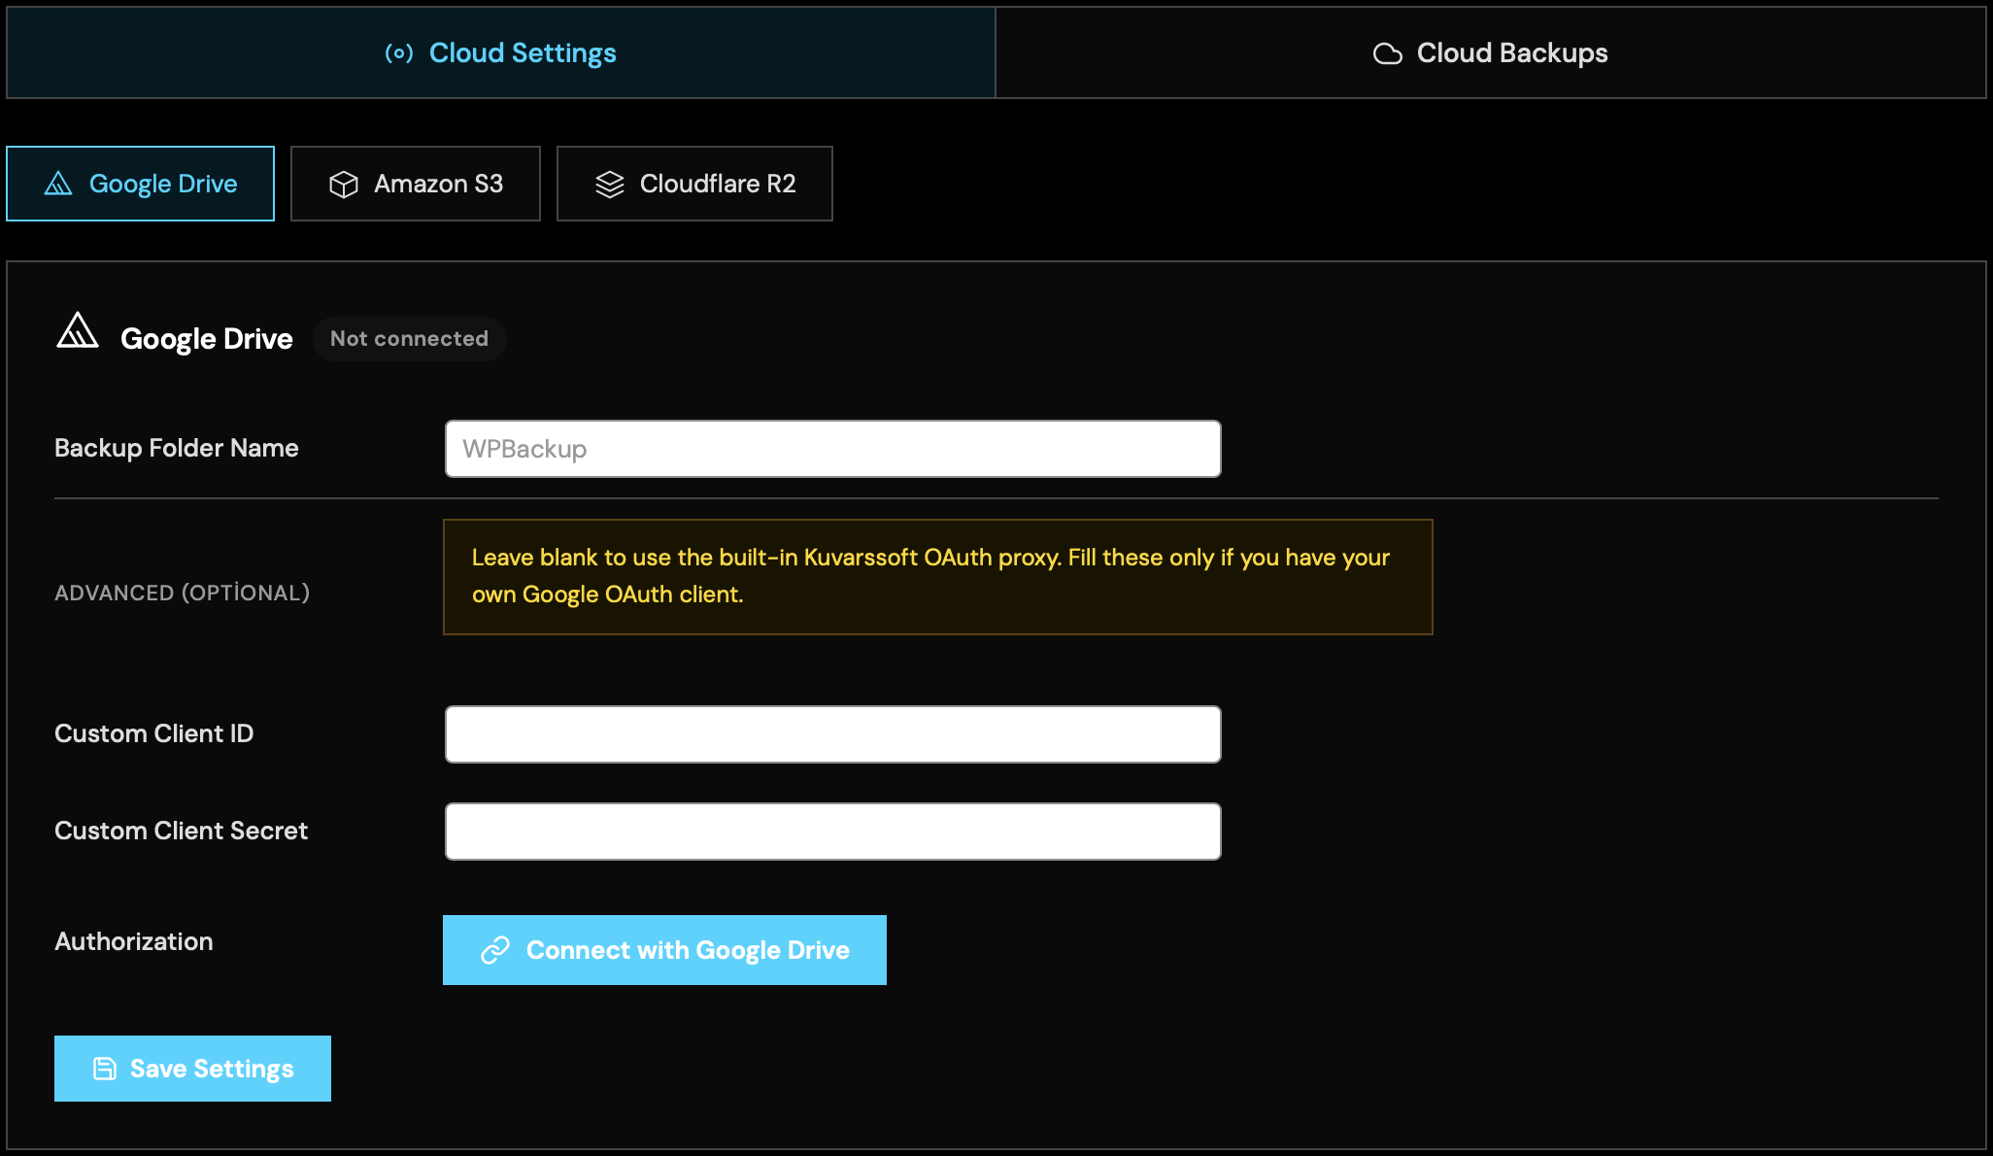Click the Not connected status badge
This screenshot has width=1993, height=1156.
tap(409, 339)
